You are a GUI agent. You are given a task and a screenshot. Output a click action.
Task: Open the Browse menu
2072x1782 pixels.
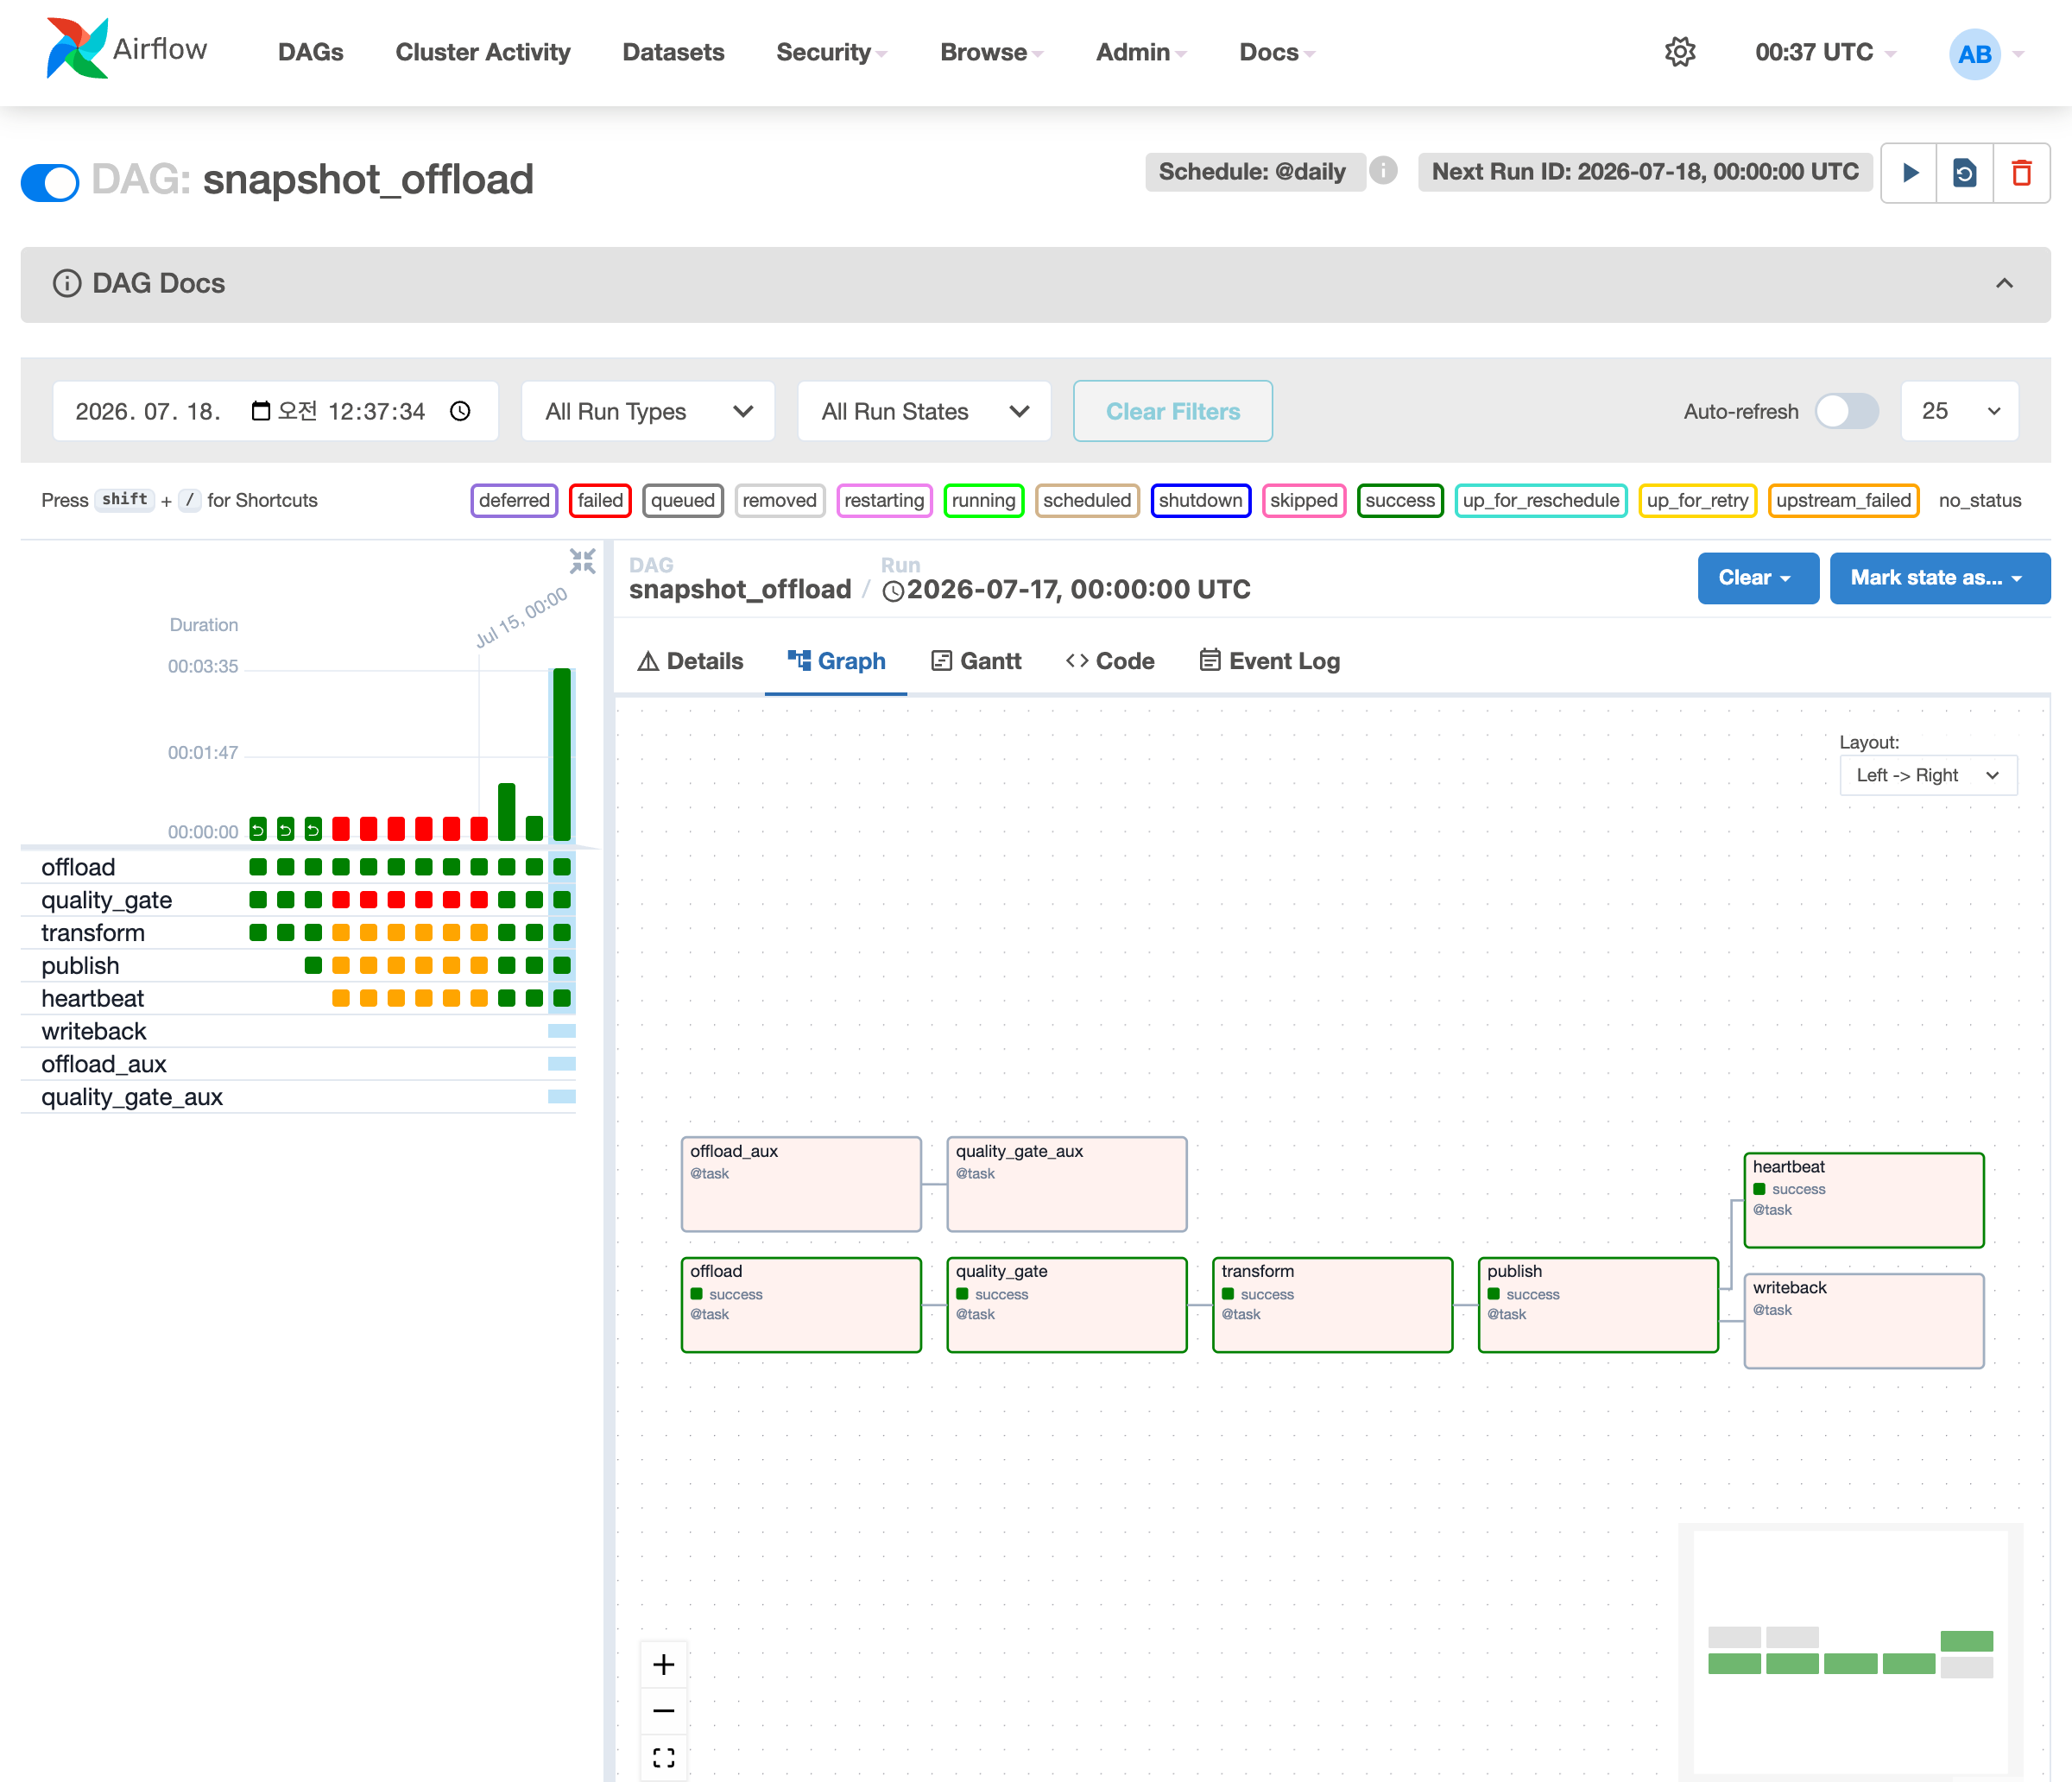point(991,52)
